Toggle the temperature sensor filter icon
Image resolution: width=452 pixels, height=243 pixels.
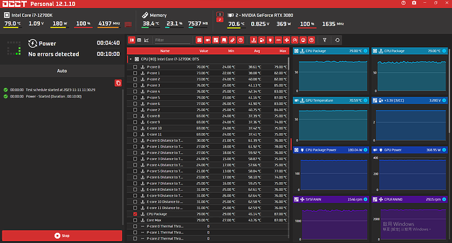point(254,40)
